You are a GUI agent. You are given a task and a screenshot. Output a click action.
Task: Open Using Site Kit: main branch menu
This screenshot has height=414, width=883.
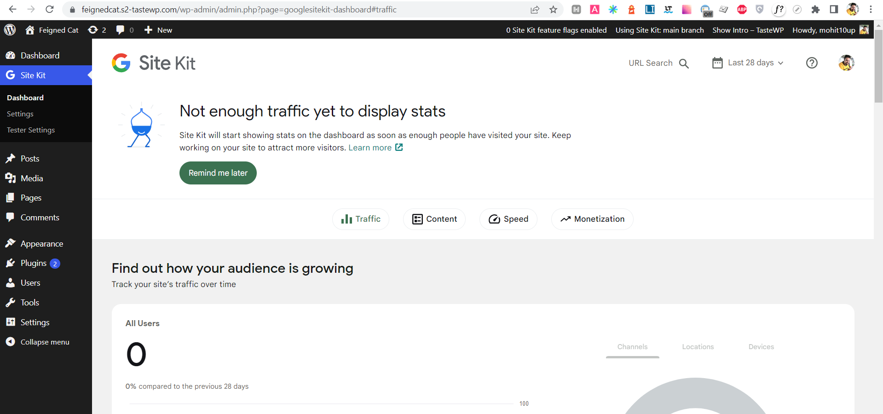click(659, 30)
